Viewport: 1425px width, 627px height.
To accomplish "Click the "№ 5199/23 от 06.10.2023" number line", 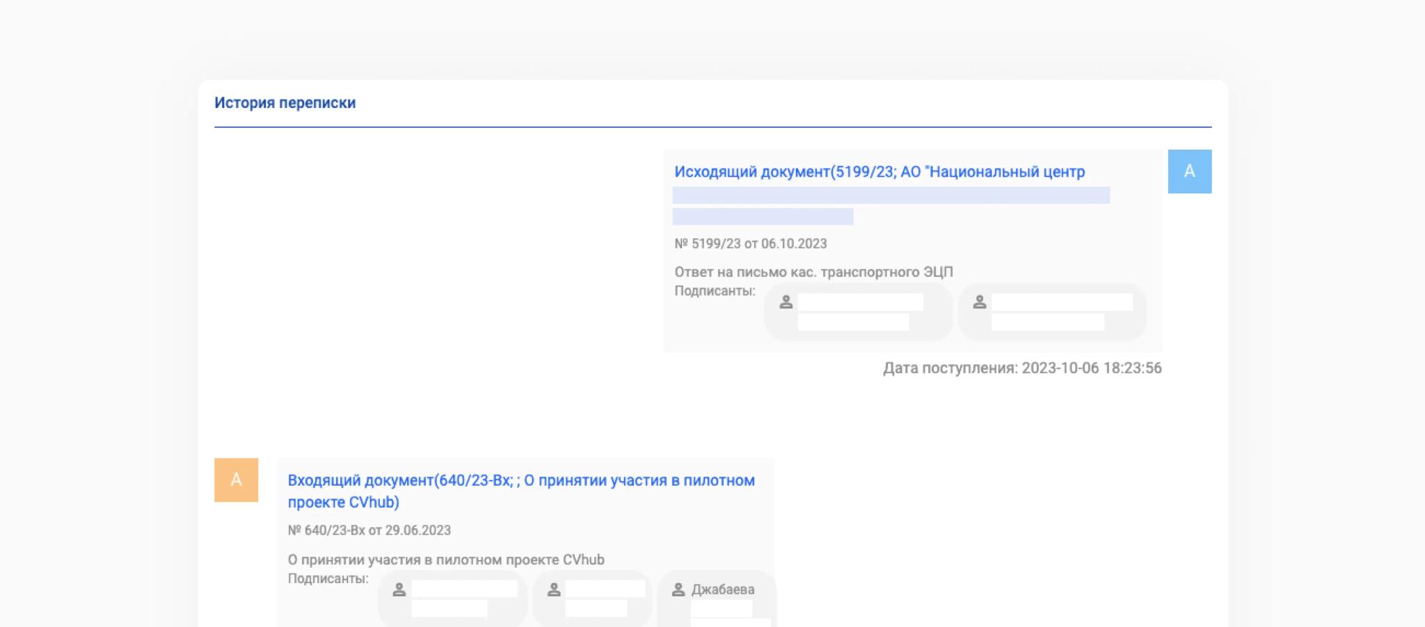I will click(750, 244).
